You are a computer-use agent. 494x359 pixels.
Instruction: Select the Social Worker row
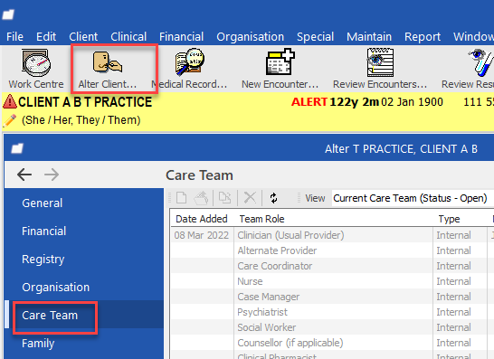point(332,327)
